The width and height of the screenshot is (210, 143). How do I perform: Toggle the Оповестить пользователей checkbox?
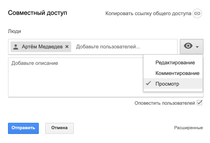click(199, 103)
